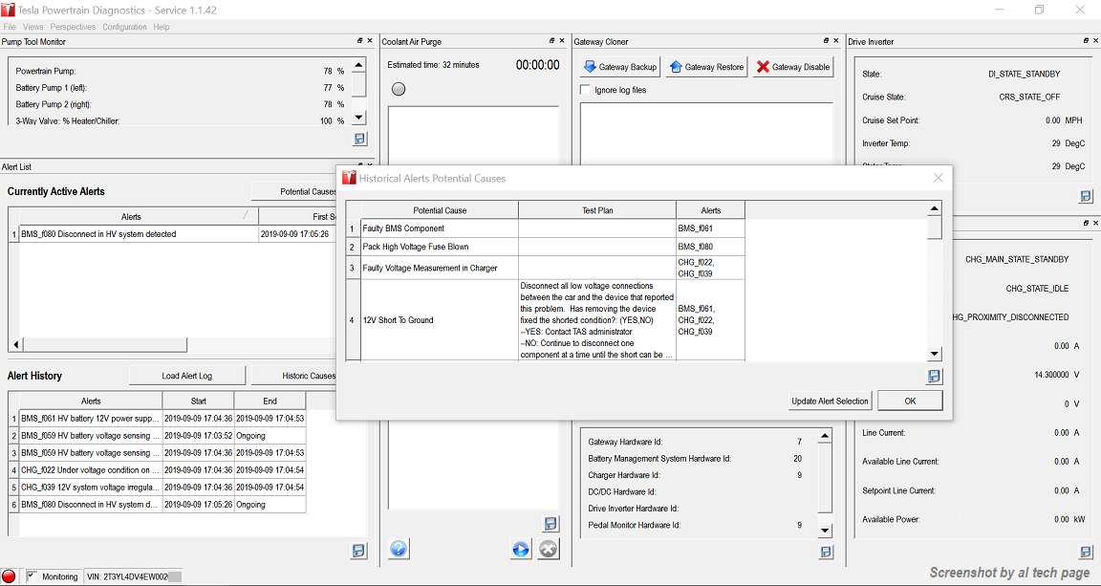Click save icon in Historical Alerts dialog
The image size is (1101, 586).
pyautogui.click(x=934, y=377)
